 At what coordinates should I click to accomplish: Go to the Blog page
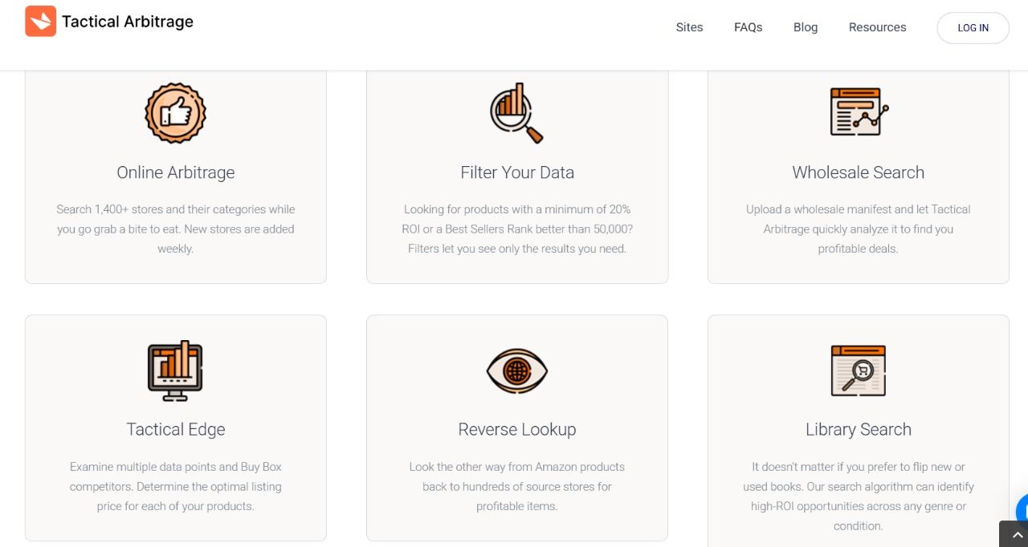[805, 27]
